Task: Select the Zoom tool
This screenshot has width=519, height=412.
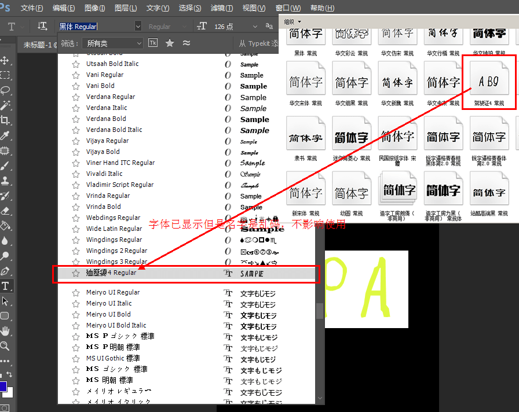Action: tap(5, 346)
